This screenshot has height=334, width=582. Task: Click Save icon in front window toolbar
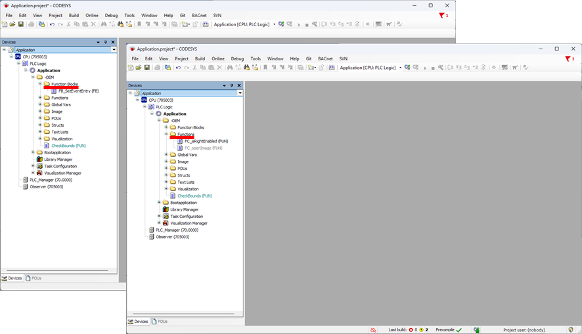pos(146,68)
